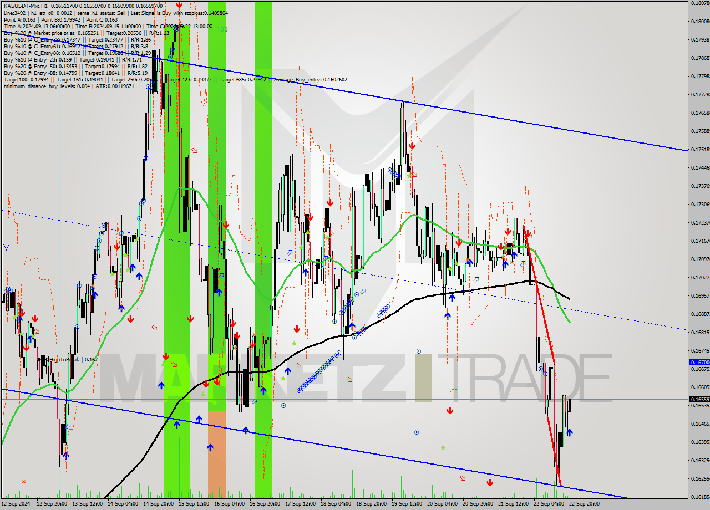
Task: Click the '15 Sep 12:00' time axis label
Action: click(194, 504)
